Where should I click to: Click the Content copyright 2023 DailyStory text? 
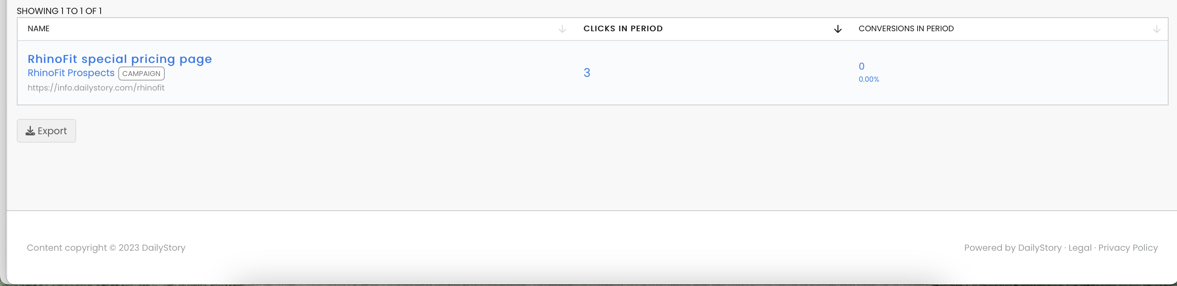tap(106, 248)
